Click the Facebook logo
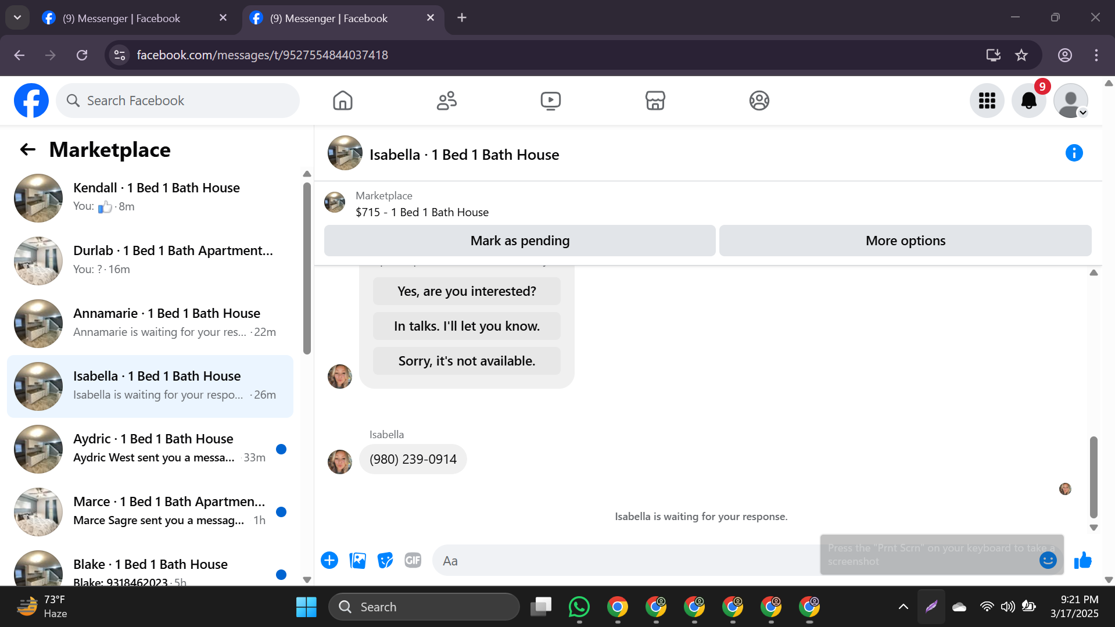1115x627 pixels. [x=31, y=101]
